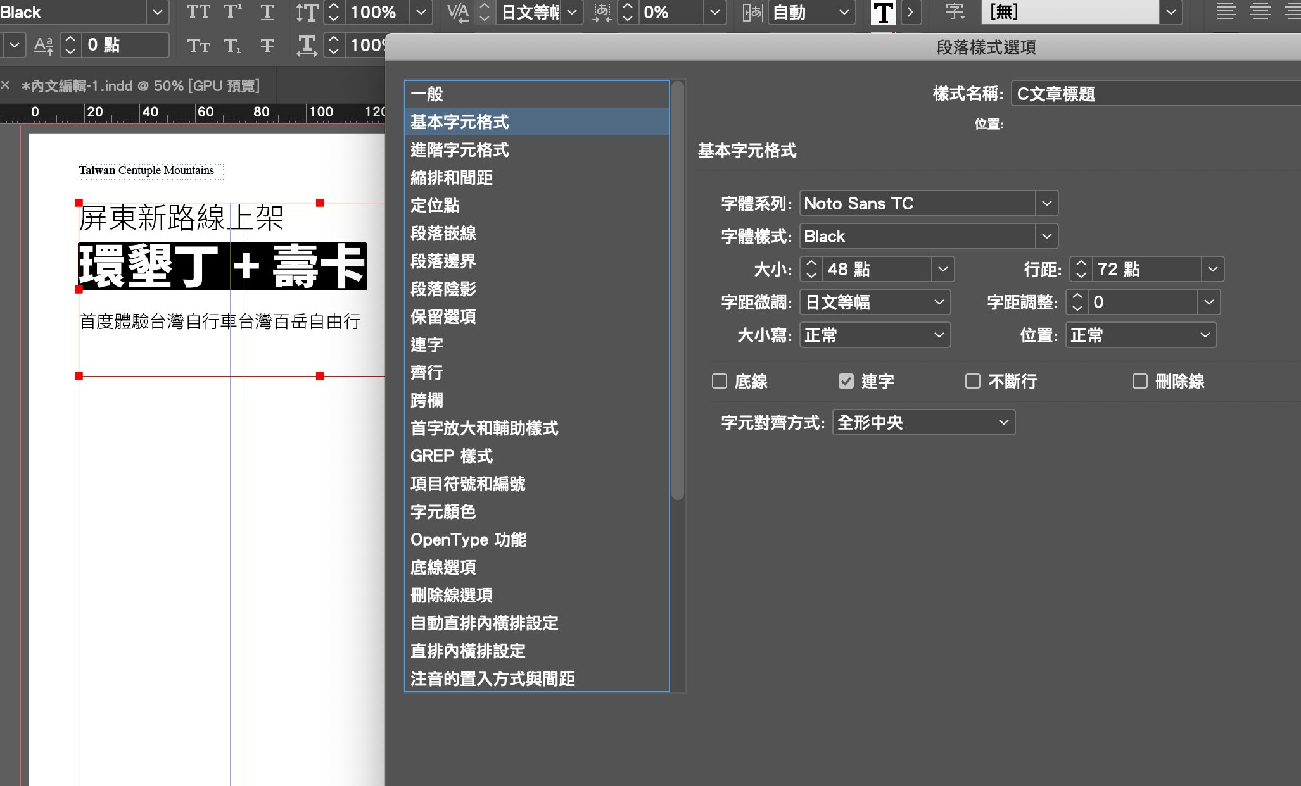Screen dimensions: 1301x786
Task: Toggle the Underline text icon
Action: point(267,12)
